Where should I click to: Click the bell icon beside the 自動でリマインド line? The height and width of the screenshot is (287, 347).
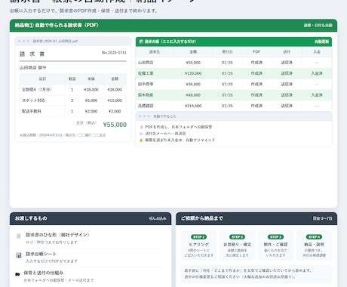141,140
